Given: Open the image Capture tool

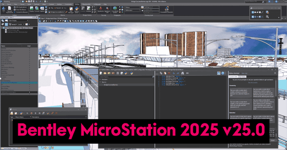Looking at the screenshot, I should pos(42,9).
